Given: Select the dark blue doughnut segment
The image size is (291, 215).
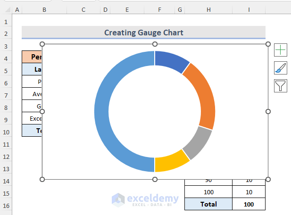Looking at the screenshot, I should point(171,61).
